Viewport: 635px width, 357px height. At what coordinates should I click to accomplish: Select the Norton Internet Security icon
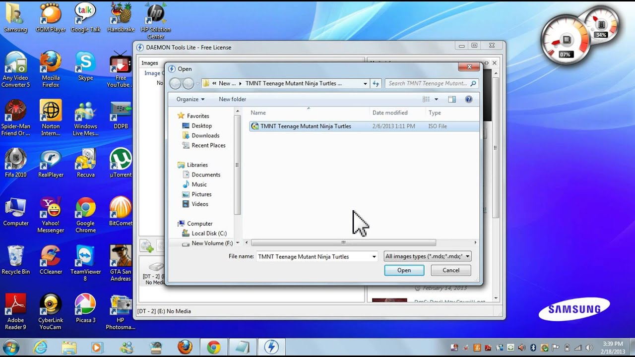coord(51,118)
